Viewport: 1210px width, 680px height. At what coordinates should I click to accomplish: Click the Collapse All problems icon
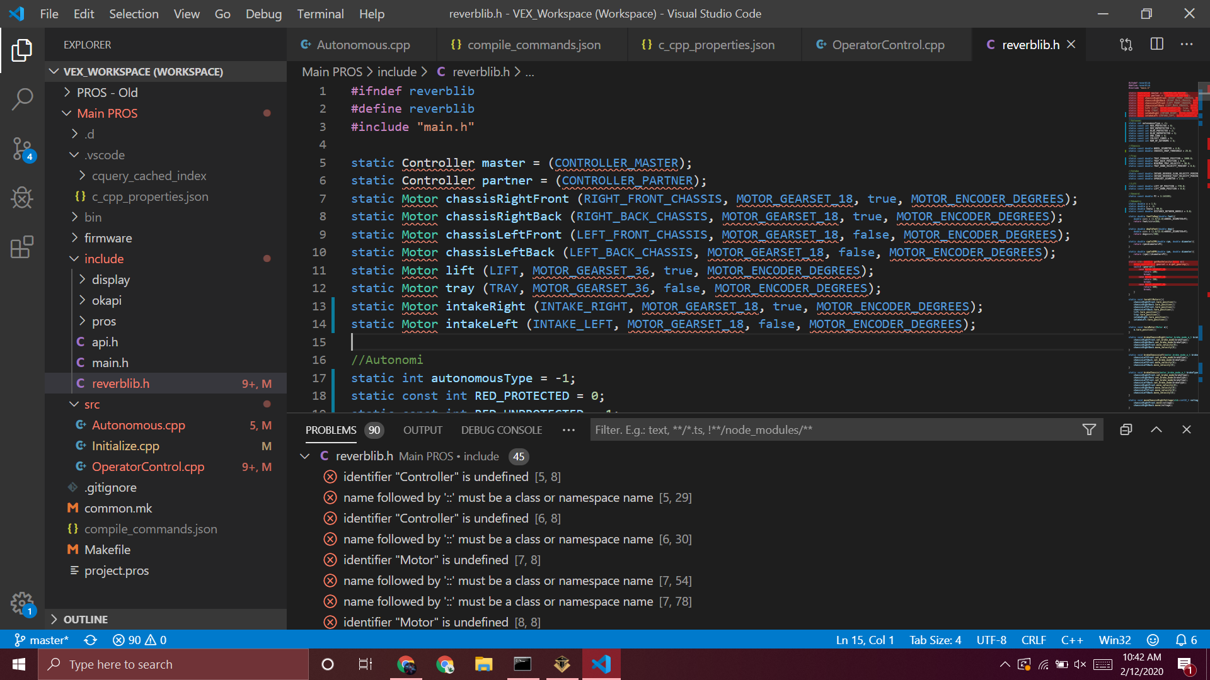(x=1126, y=429)
